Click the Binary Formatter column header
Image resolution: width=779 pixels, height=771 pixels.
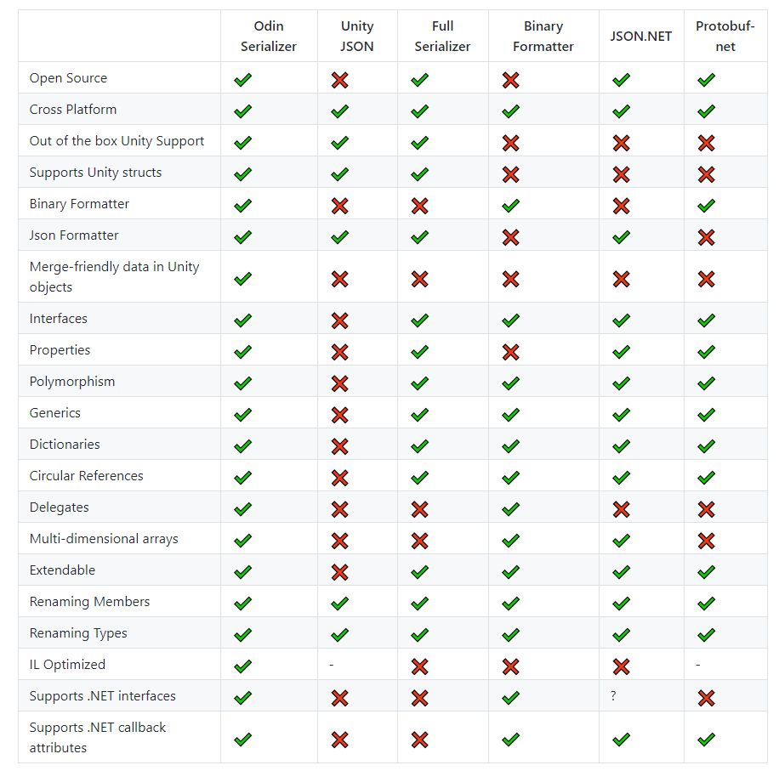click(x=543, y=37)
